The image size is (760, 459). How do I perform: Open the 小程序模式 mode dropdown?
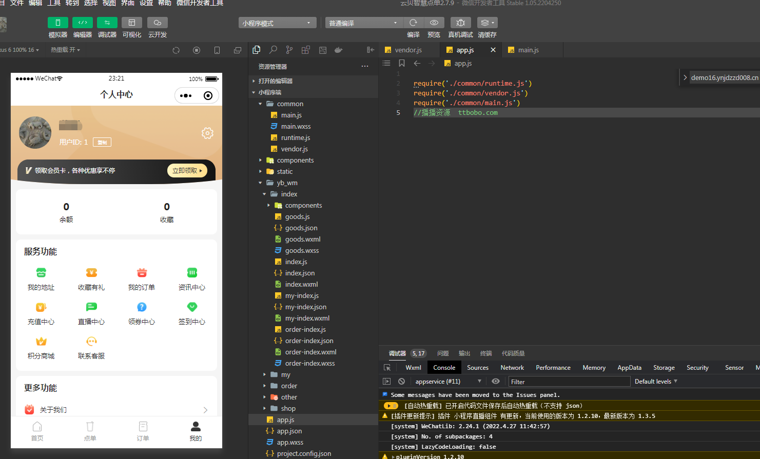[277, 23]
